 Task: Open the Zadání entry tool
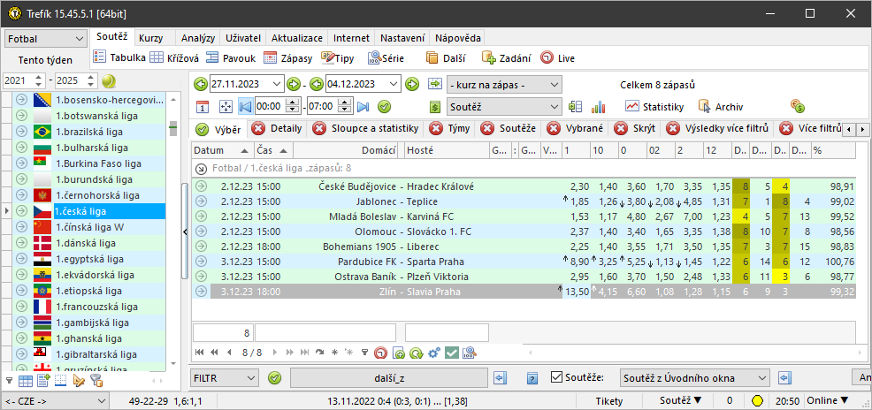[x=506, y=57]
